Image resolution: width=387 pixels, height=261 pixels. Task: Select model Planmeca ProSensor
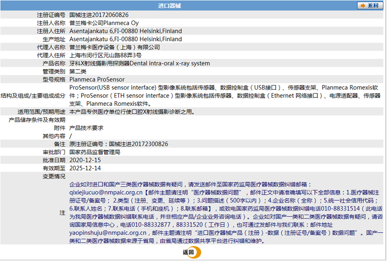[97, 80]
